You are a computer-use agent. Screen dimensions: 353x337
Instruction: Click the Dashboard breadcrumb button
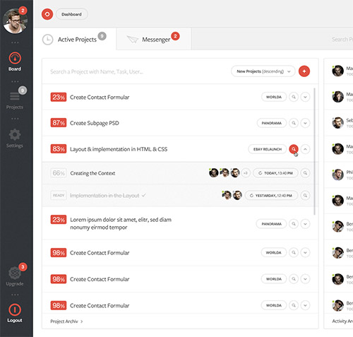(72, 14)
